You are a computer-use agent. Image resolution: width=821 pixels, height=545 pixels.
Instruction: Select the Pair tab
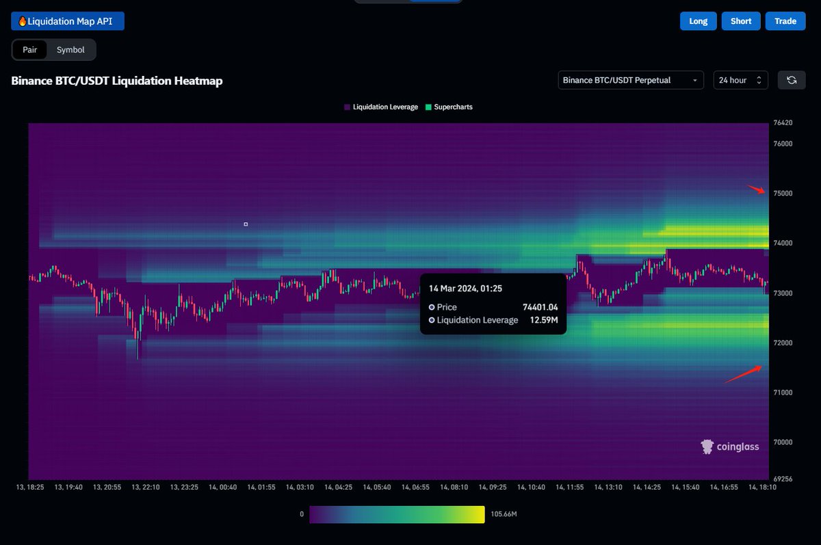click(30, 50)
